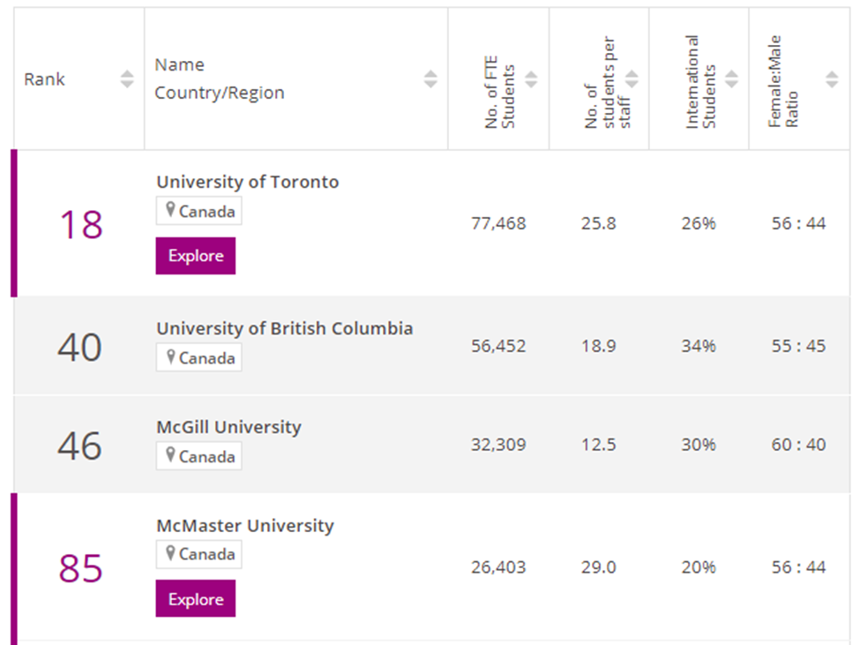Open University of Toronto link
The height and width of the screenshot is (645, 860).
[248, 182]
